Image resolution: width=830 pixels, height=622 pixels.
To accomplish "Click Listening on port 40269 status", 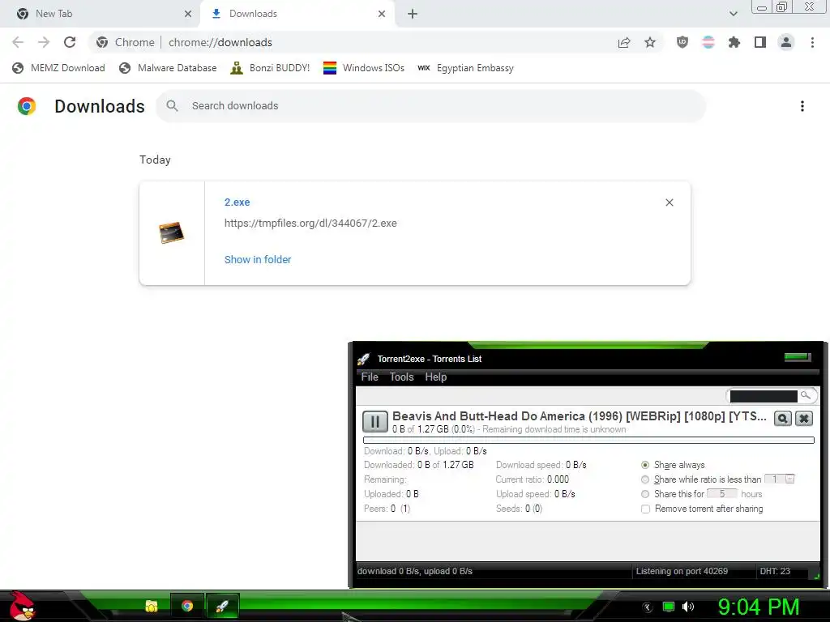I will tap(682, 571).
